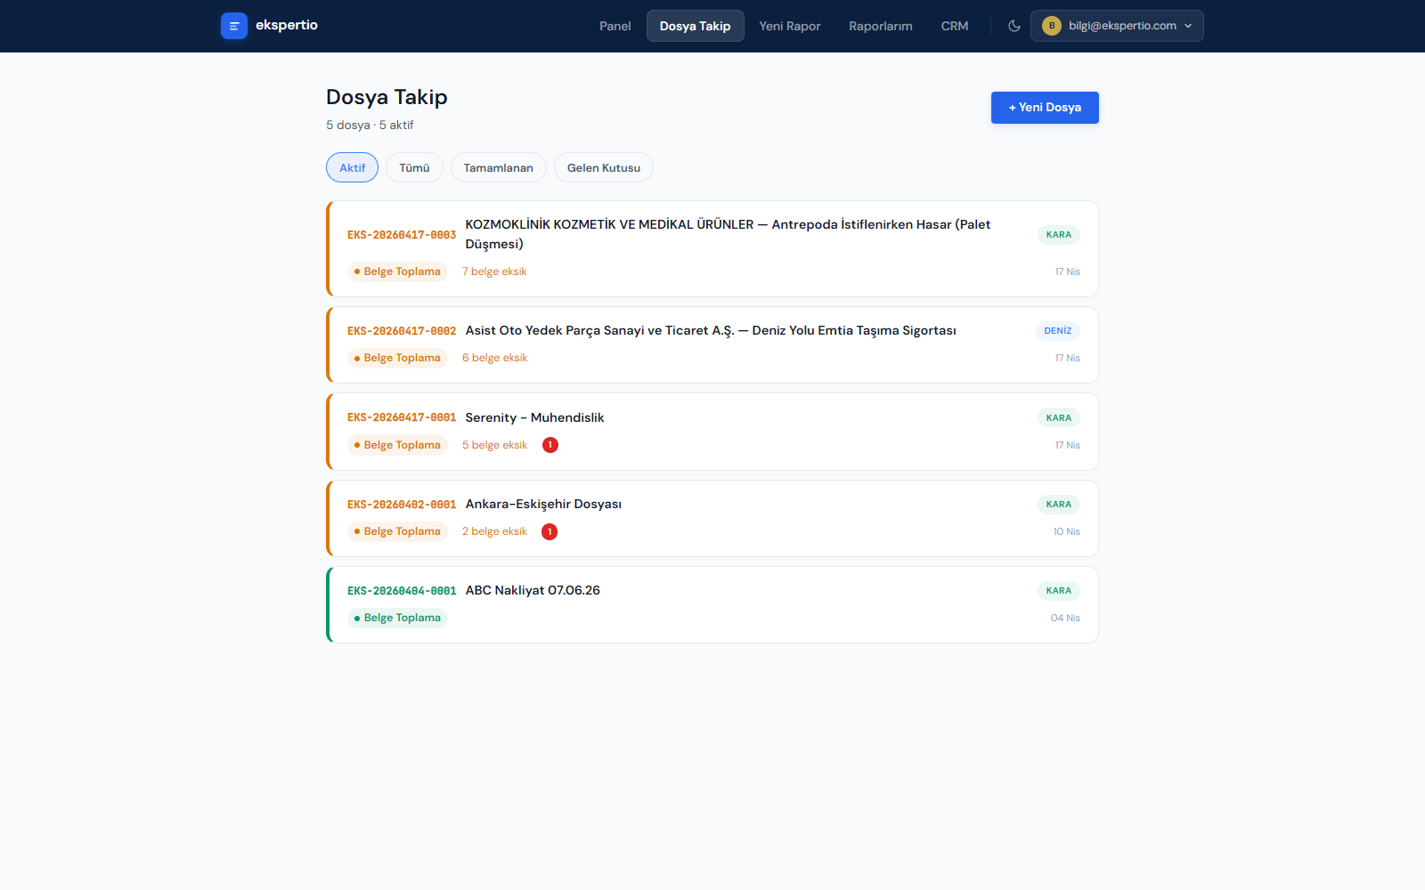This screenshot has height=890, width=1425.
Task: Click Belge Toplama badge on Serenity row
Action: (397, 445)
